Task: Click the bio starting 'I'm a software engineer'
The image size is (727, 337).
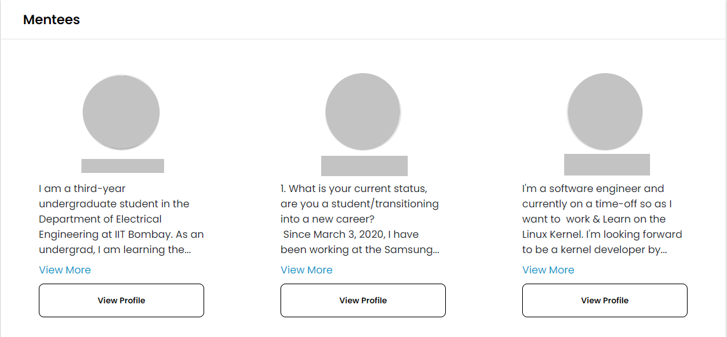Action: (593, 189)
